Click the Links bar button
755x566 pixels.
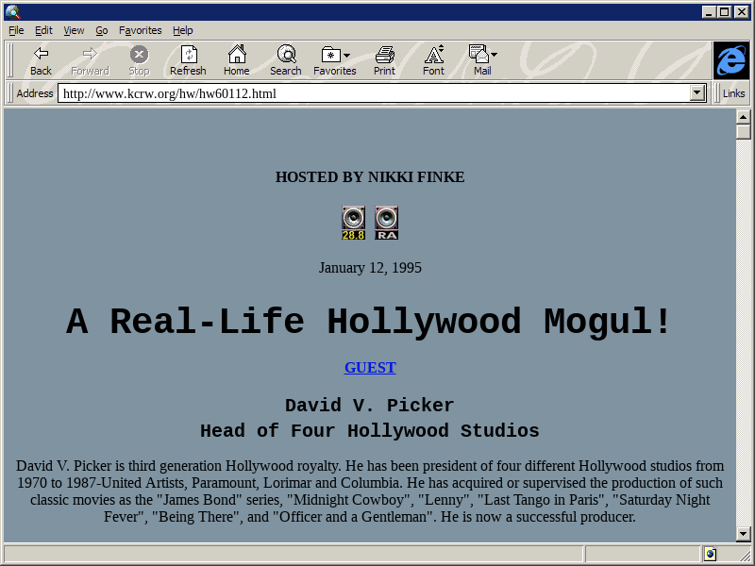click(x=733, y=93)
